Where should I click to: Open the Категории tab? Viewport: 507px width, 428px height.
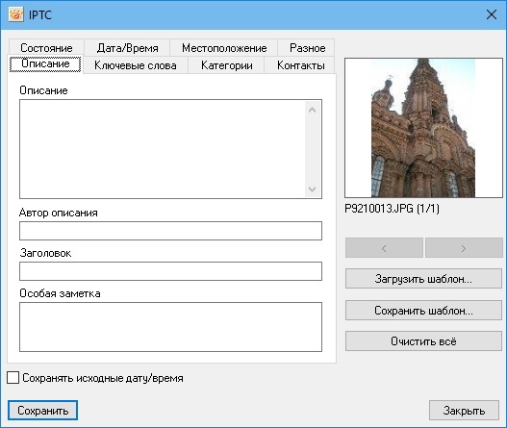coord(227,65)
